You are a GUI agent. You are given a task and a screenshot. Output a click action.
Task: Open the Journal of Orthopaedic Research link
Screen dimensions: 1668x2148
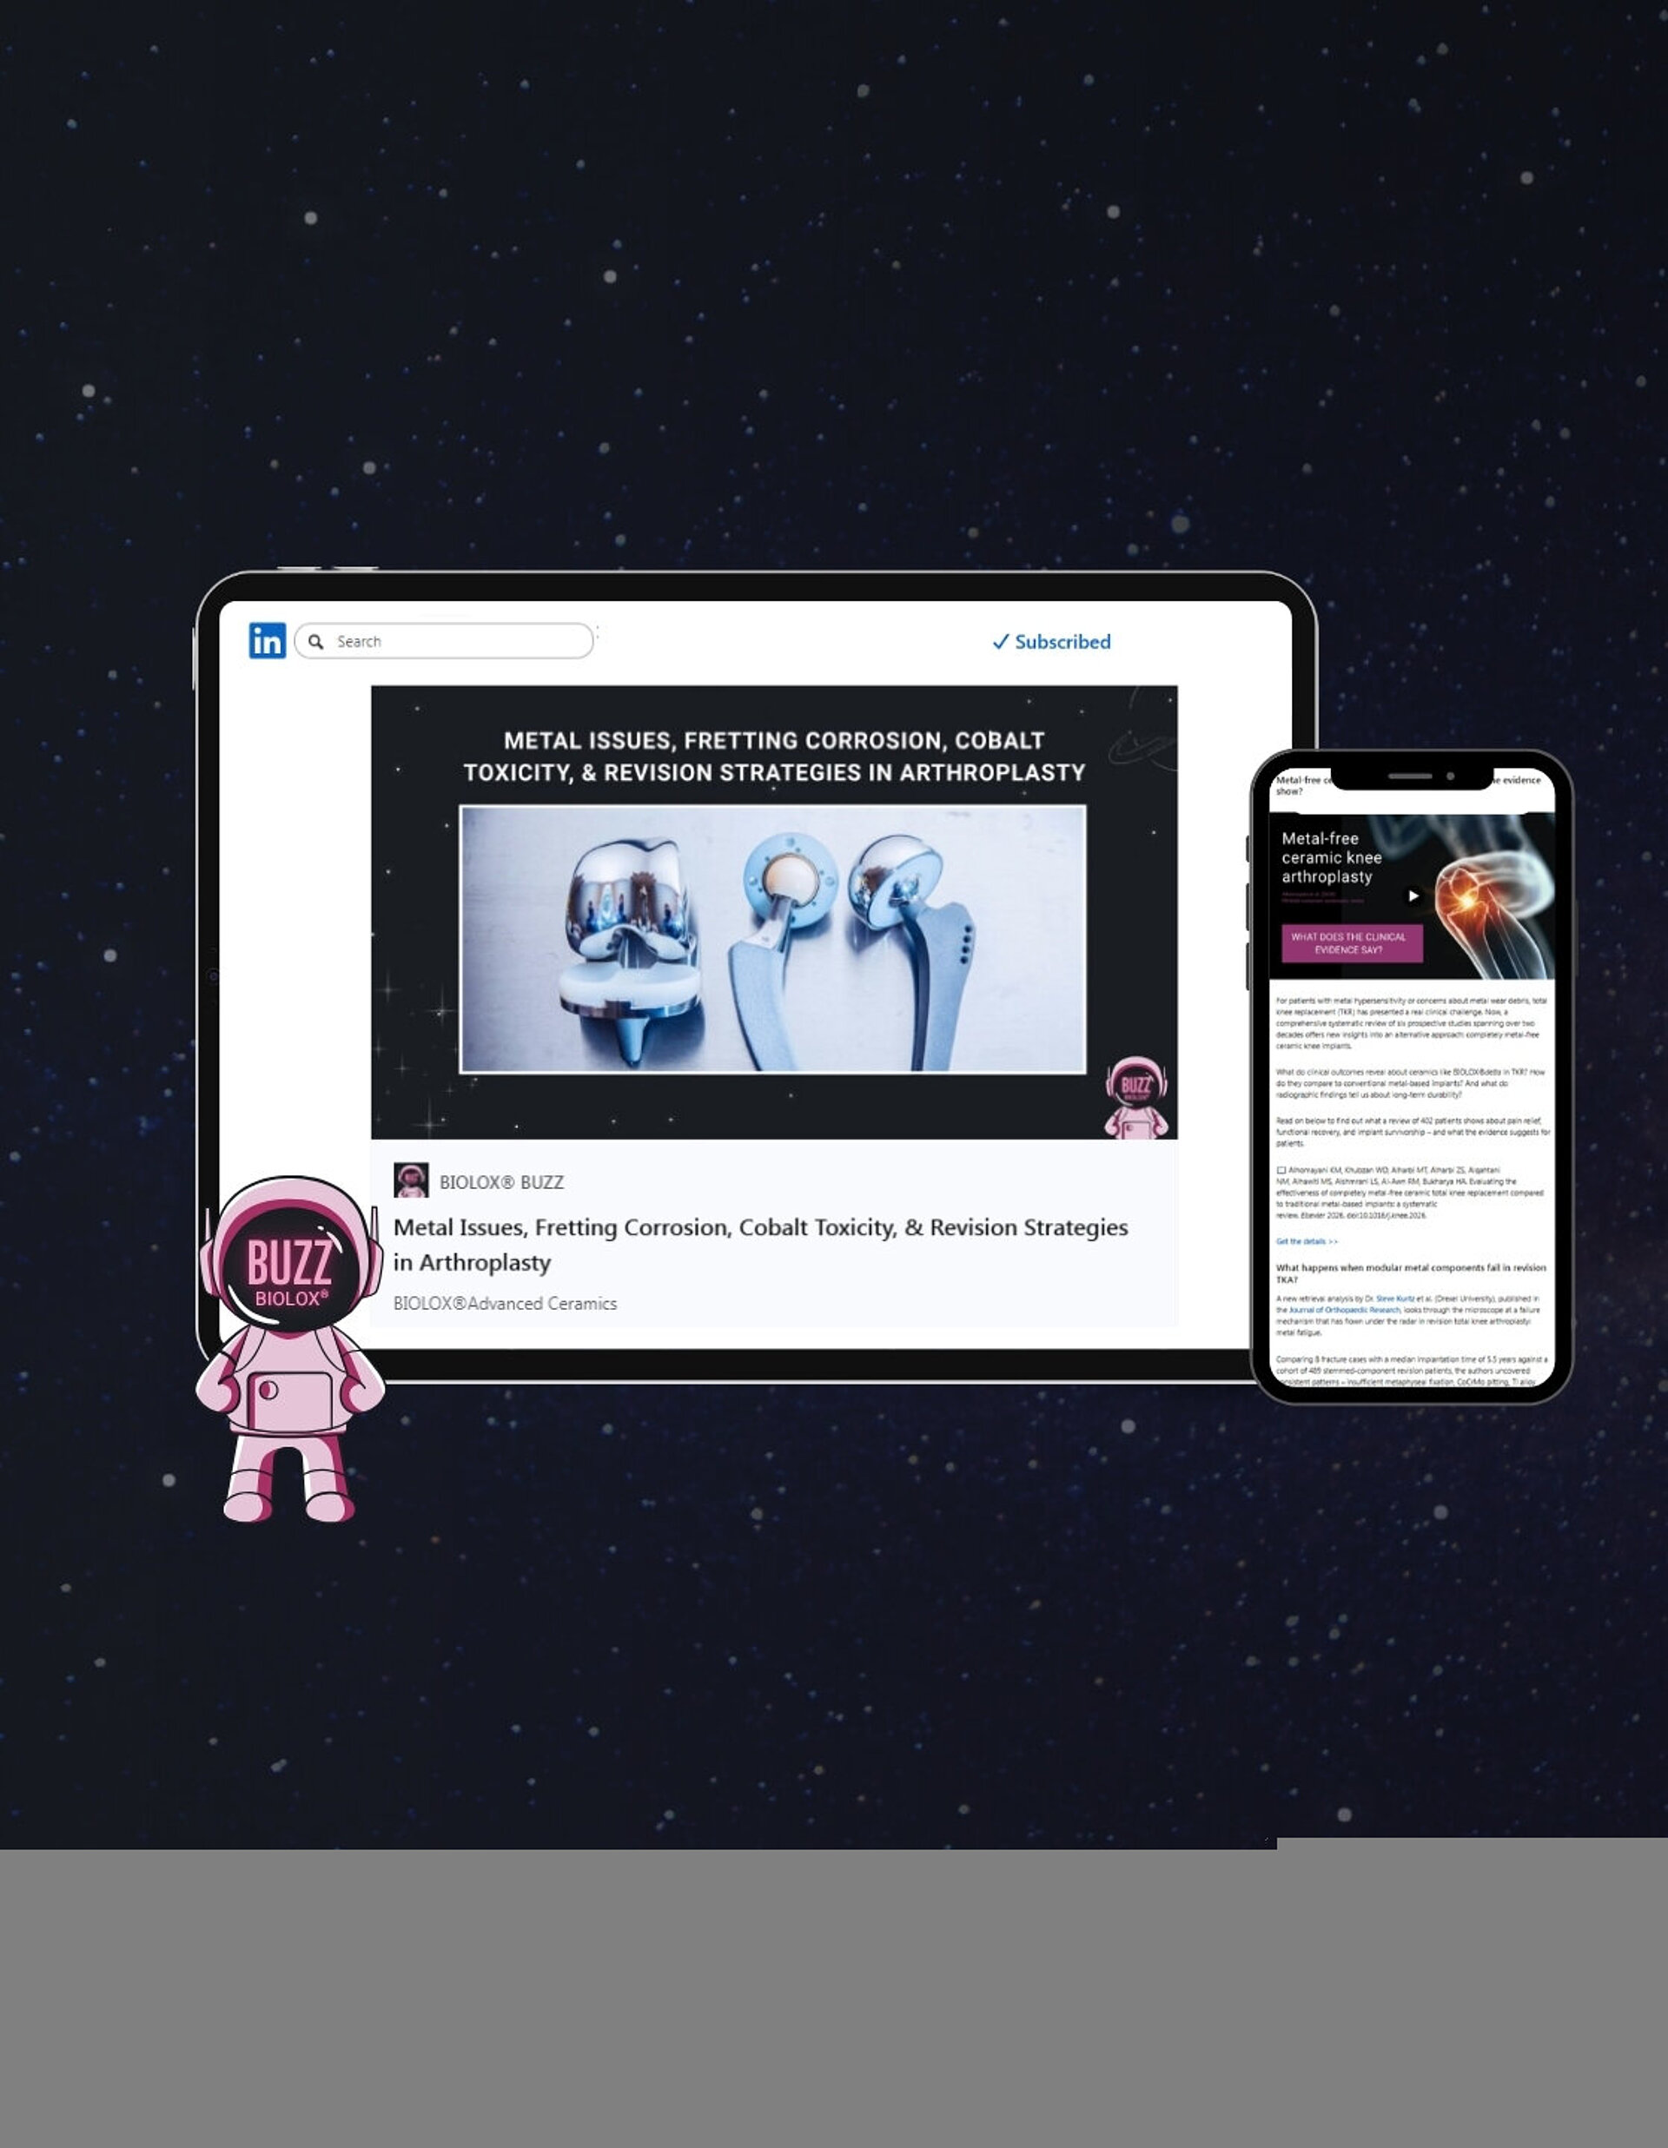click(x=1345, y=1310)
